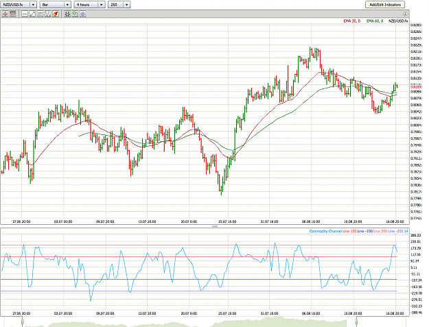
Task: Open the Bar chart type dropdown
Action: 56,5
